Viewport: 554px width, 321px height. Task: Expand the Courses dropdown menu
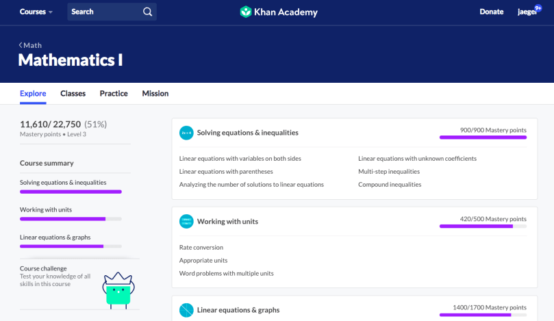tap(36, 12)
